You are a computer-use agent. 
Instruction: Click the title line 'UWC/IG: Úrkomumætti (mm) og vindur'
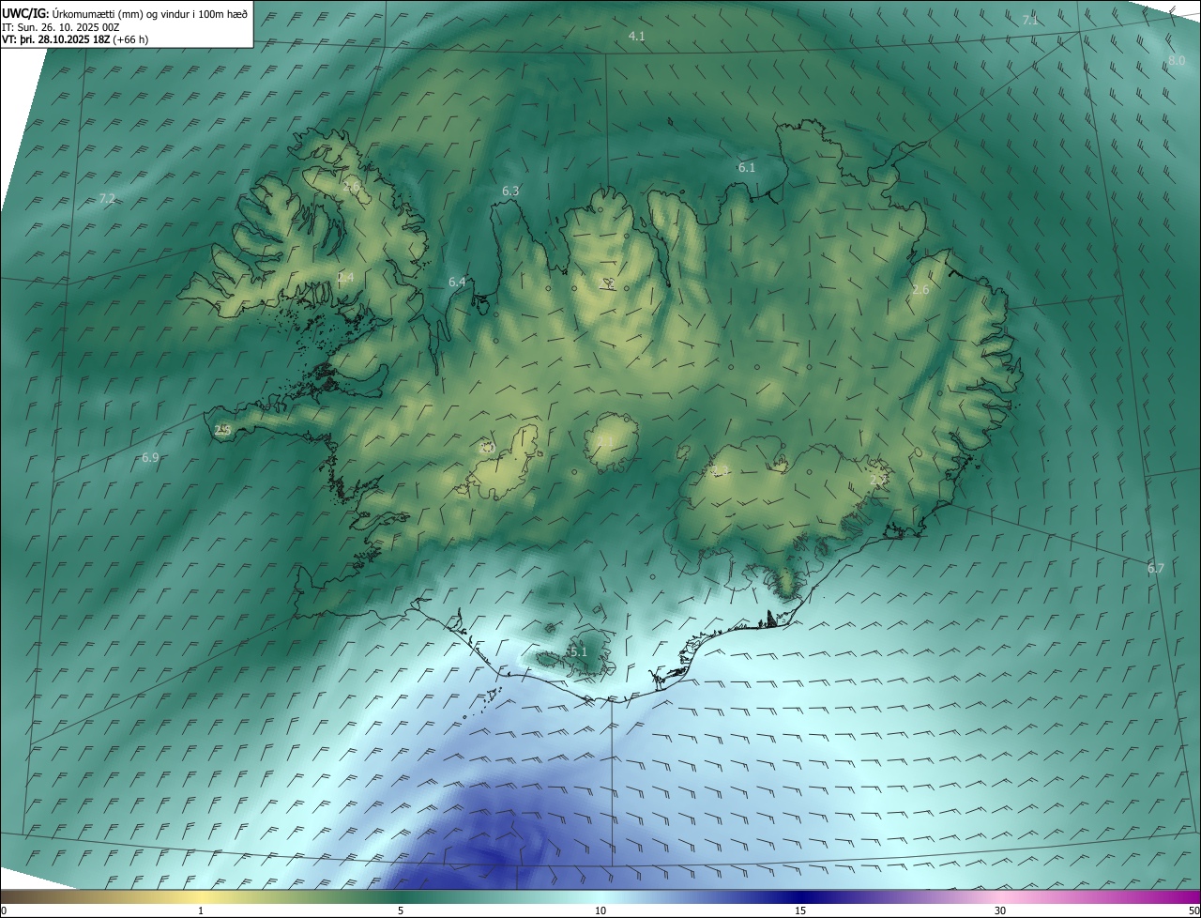tap(125, 13)
